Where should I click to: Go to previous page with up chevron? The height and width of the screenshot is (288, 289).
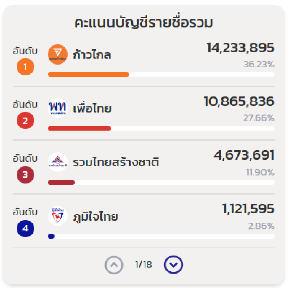pos(114,265)
